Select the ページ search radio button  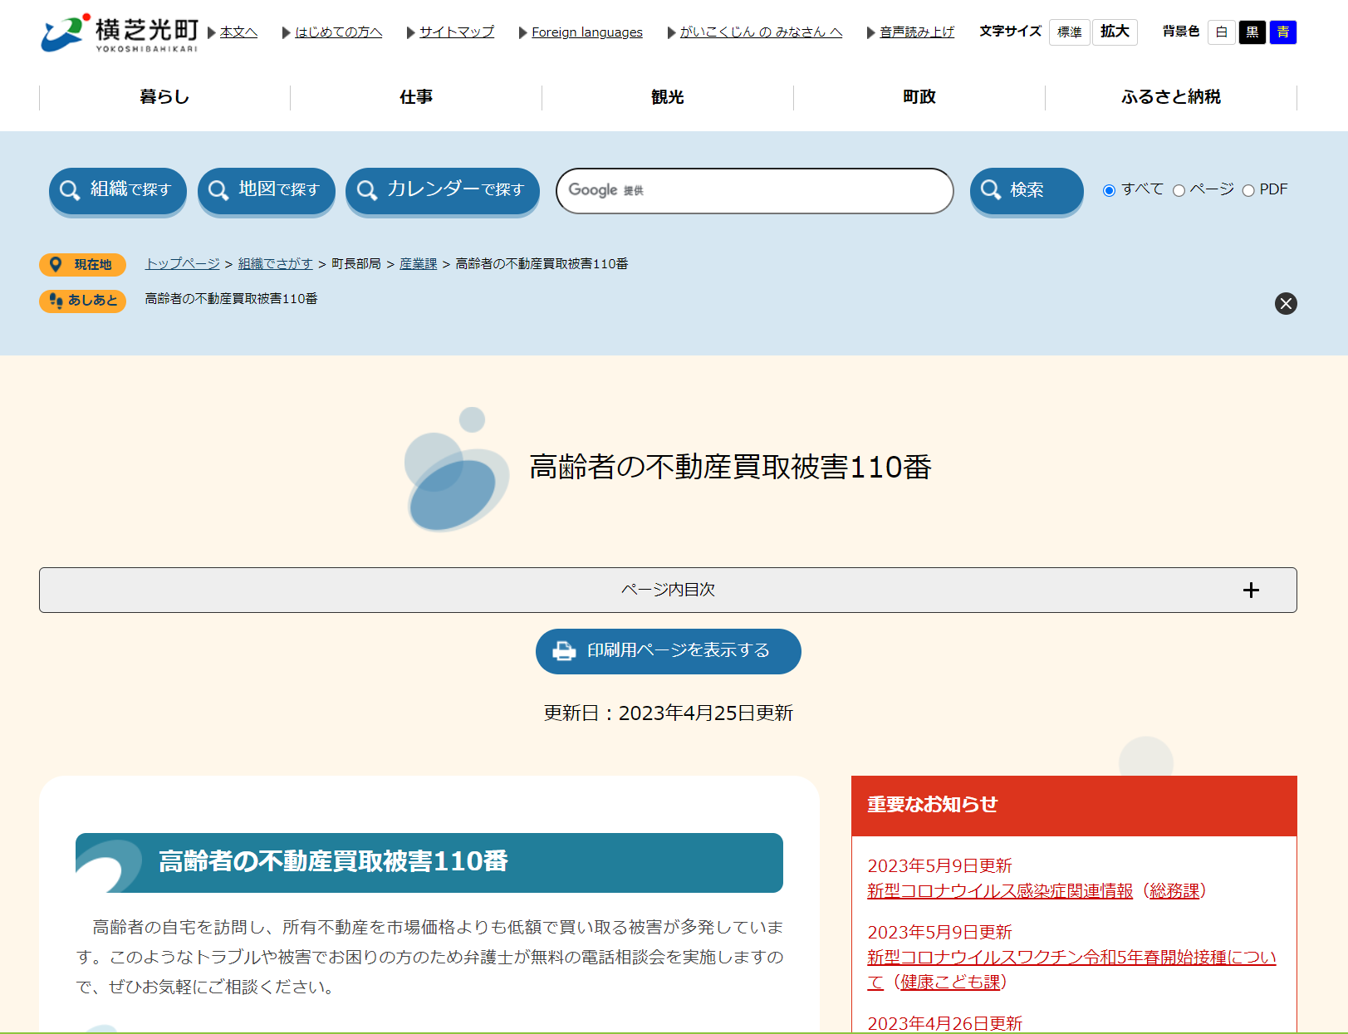(1179, 191)
